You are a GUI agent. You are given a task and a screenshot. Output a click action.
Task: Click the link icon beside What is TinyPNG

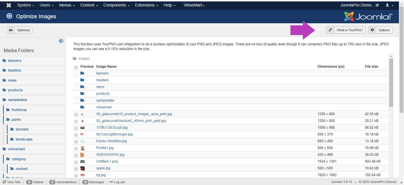(330, 30)
